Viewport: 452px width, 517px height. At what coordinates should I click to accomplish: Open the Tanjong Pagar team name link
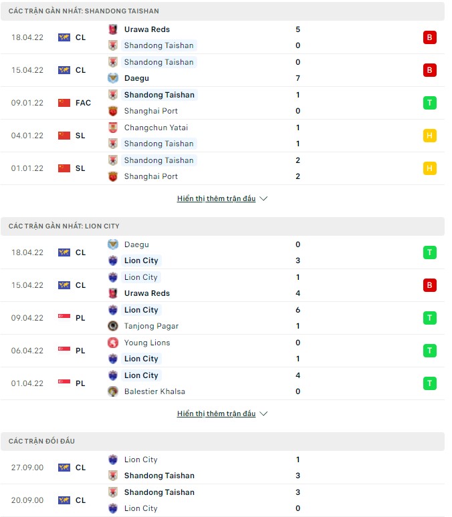point(151,326)
